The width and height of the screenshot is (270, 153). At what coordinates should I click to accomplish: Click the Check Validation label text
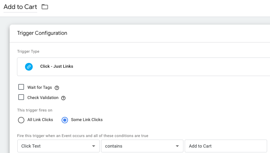pos(43,98)
